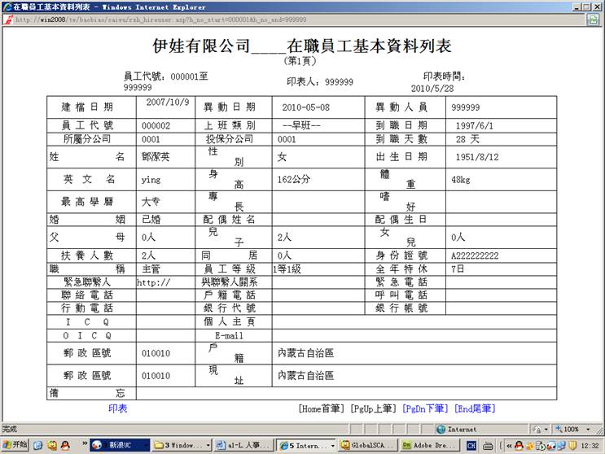Click the compatibility icon right of address bar
Viewport: 605px width, 454px height.
pos(592,20)
